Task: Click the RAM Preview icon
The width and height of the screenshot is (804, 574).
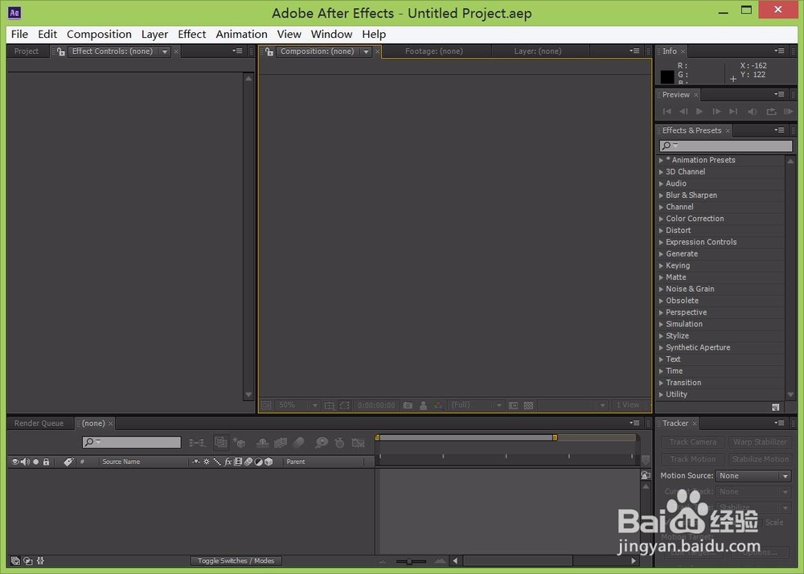Action: pyautogui.click(x=788, y=111)
